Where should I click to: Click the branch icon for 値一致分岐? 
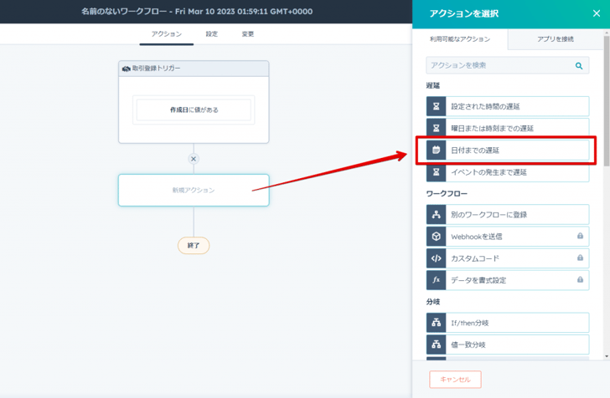pos(436,344)
